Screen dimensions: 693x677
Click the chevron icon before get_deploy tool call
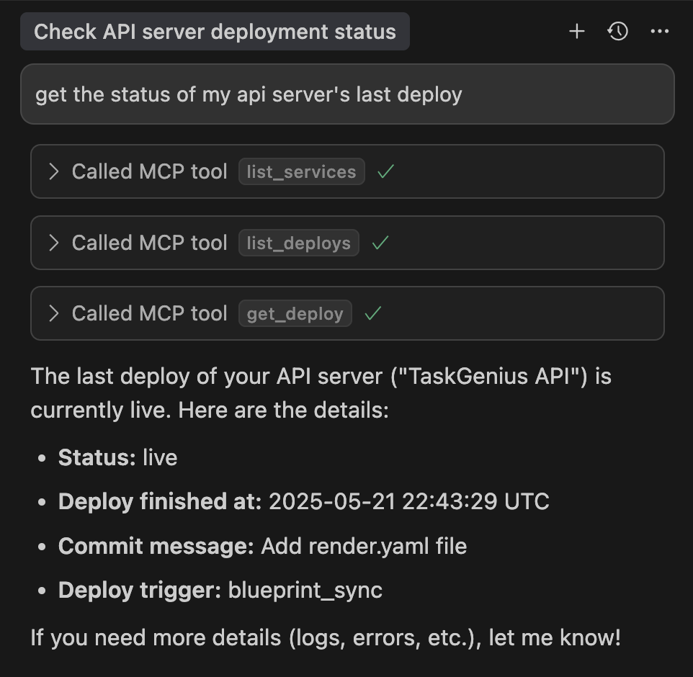53,313
